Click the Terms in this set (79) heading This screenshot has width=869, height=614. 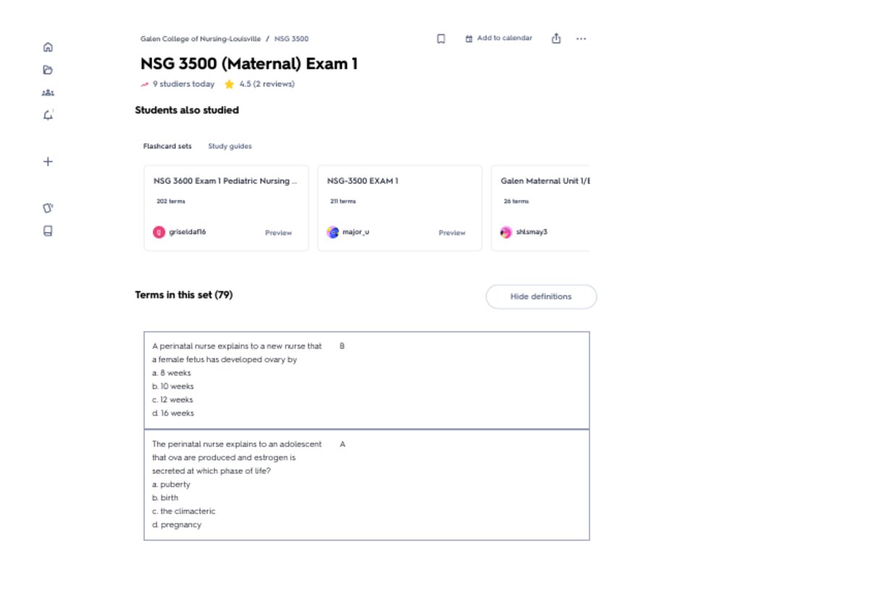(x=184, y=295)
